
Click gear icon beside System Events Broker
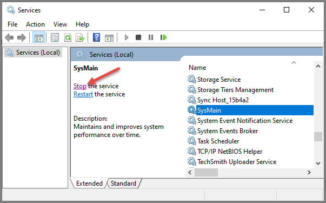click(x=192, y=131)
